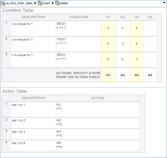Expand arrow after ex_first_truth_table breadcrumb

(x=35, y=3)
